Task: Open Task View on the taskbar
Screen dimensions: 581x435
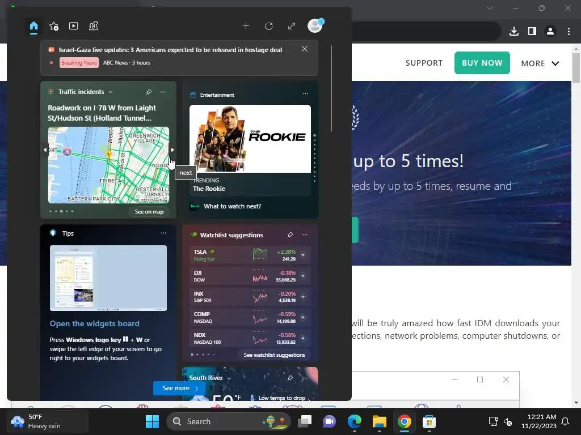Action: coord(305,421)
